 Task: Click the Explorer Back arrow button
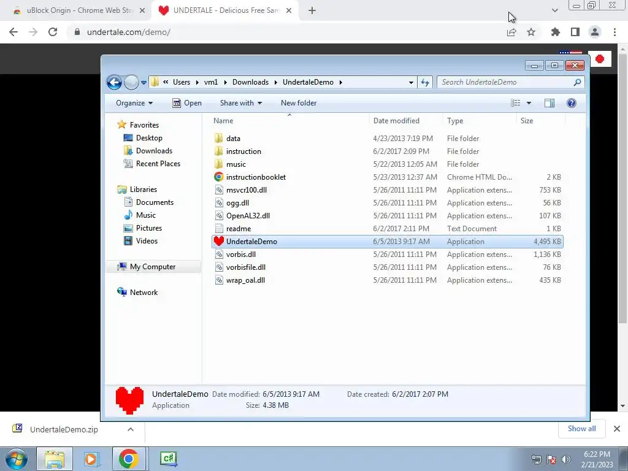pyautogui.click(x=114, y=83)
